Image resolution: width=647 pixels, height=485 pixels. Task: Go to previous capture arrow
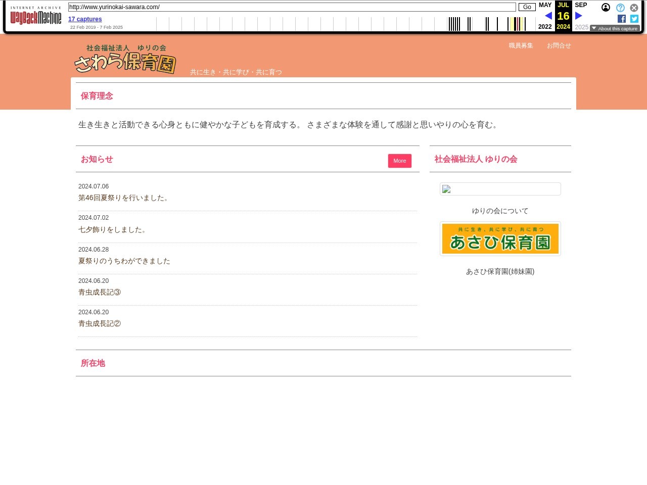pos(548,16)
